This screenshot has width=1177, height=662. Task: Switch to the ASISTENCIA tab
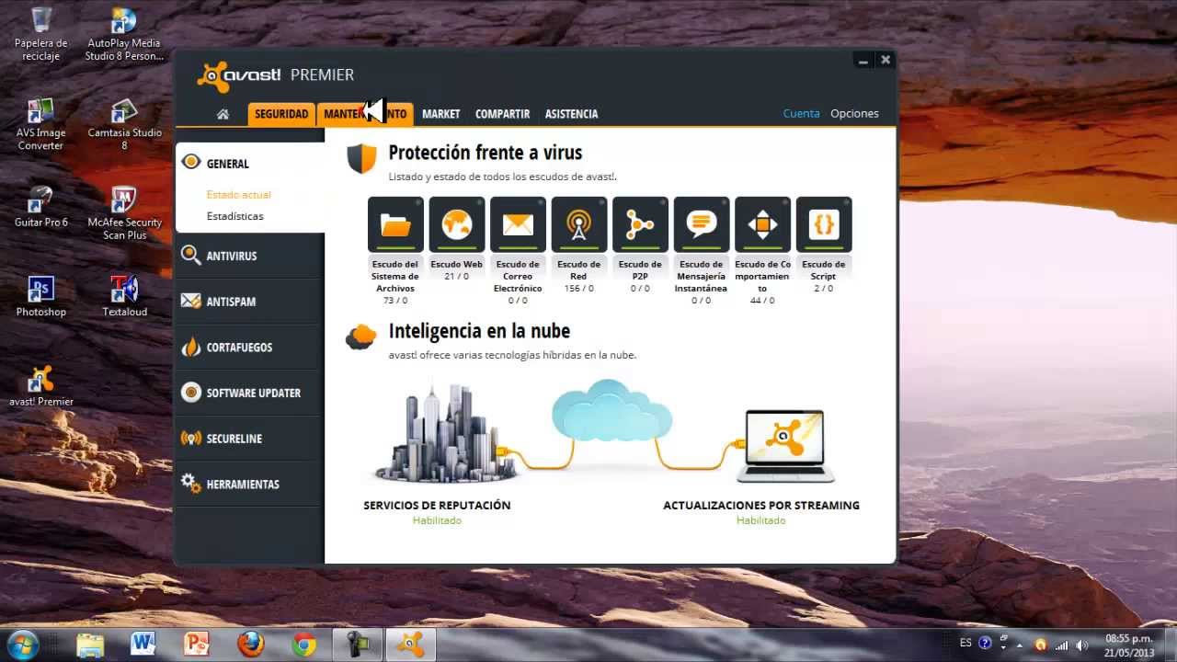tap(571, 114)
